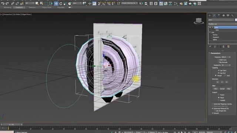Activate the Select and Rotate tool
237x133 pixels.
[61, 3]
